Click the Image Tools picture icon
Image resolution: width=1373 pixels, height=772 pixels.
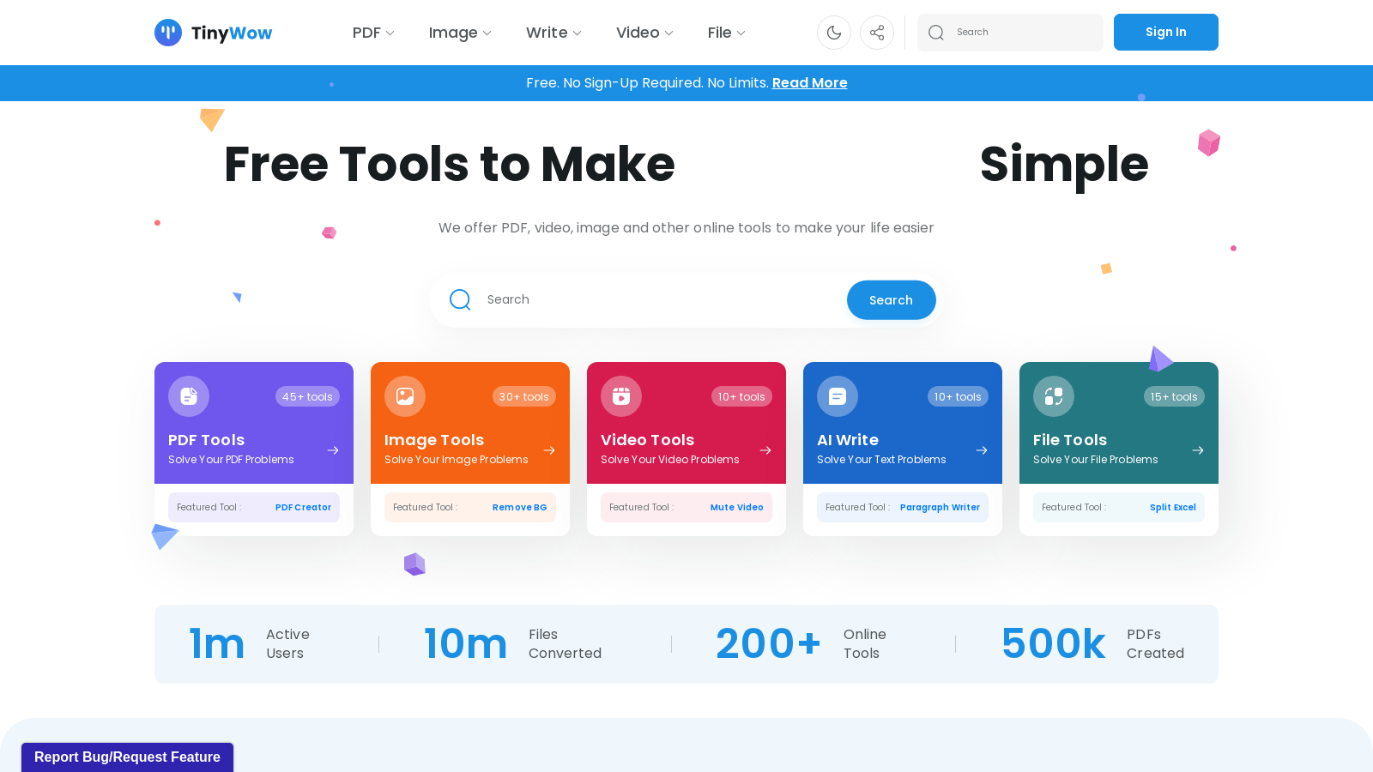(405, 396)
